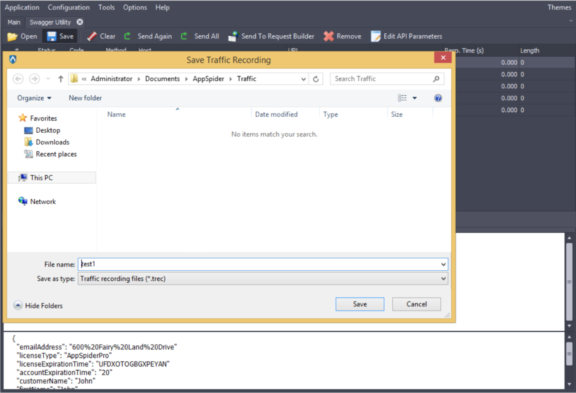Screen dimensions: 576x393
Task: Open the recent locations dropdown arrow
Action: tap(48, 79)
